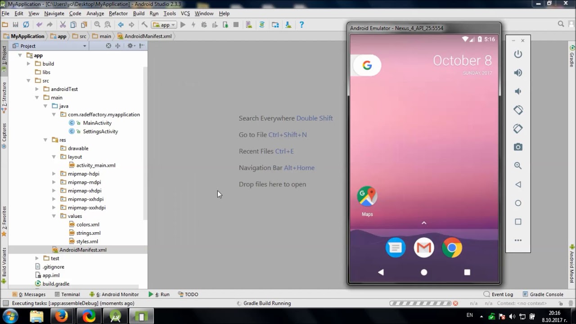Click the Help question mark icon

point(301,25)
